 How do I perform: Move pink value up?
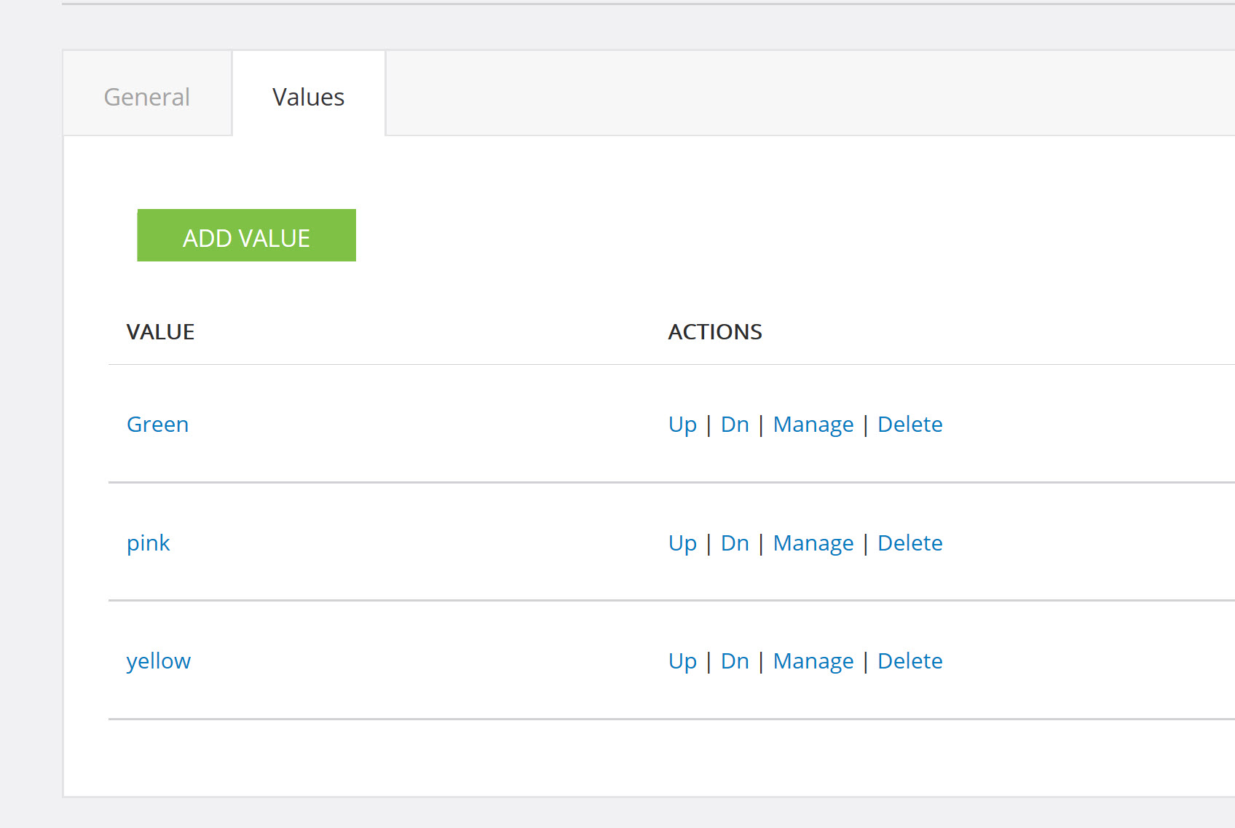[x=682, y=543]
